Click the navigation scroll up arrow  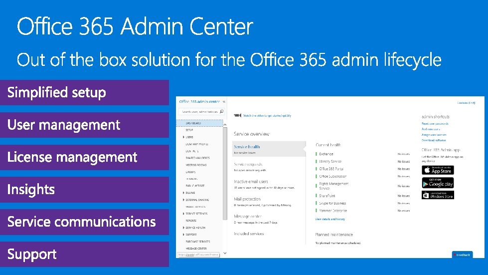point(225,125)
